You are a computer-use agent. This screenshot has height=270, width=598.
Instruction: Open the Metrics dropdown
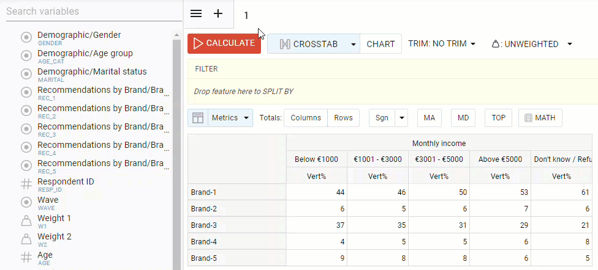(x=230, y=118)
